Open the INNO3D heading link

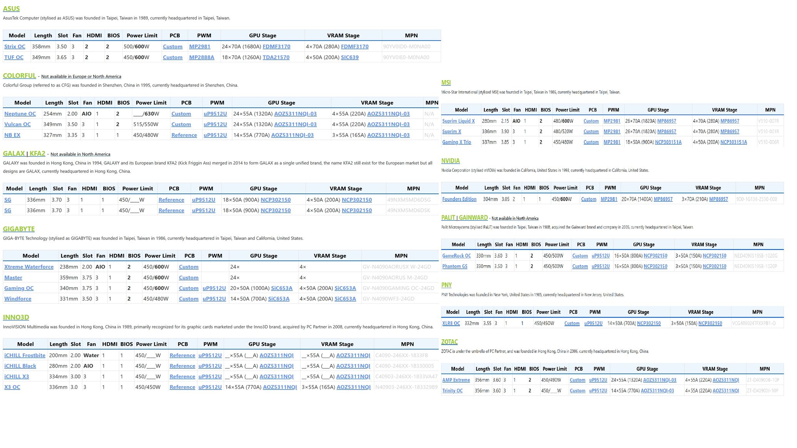pos(16,317)
